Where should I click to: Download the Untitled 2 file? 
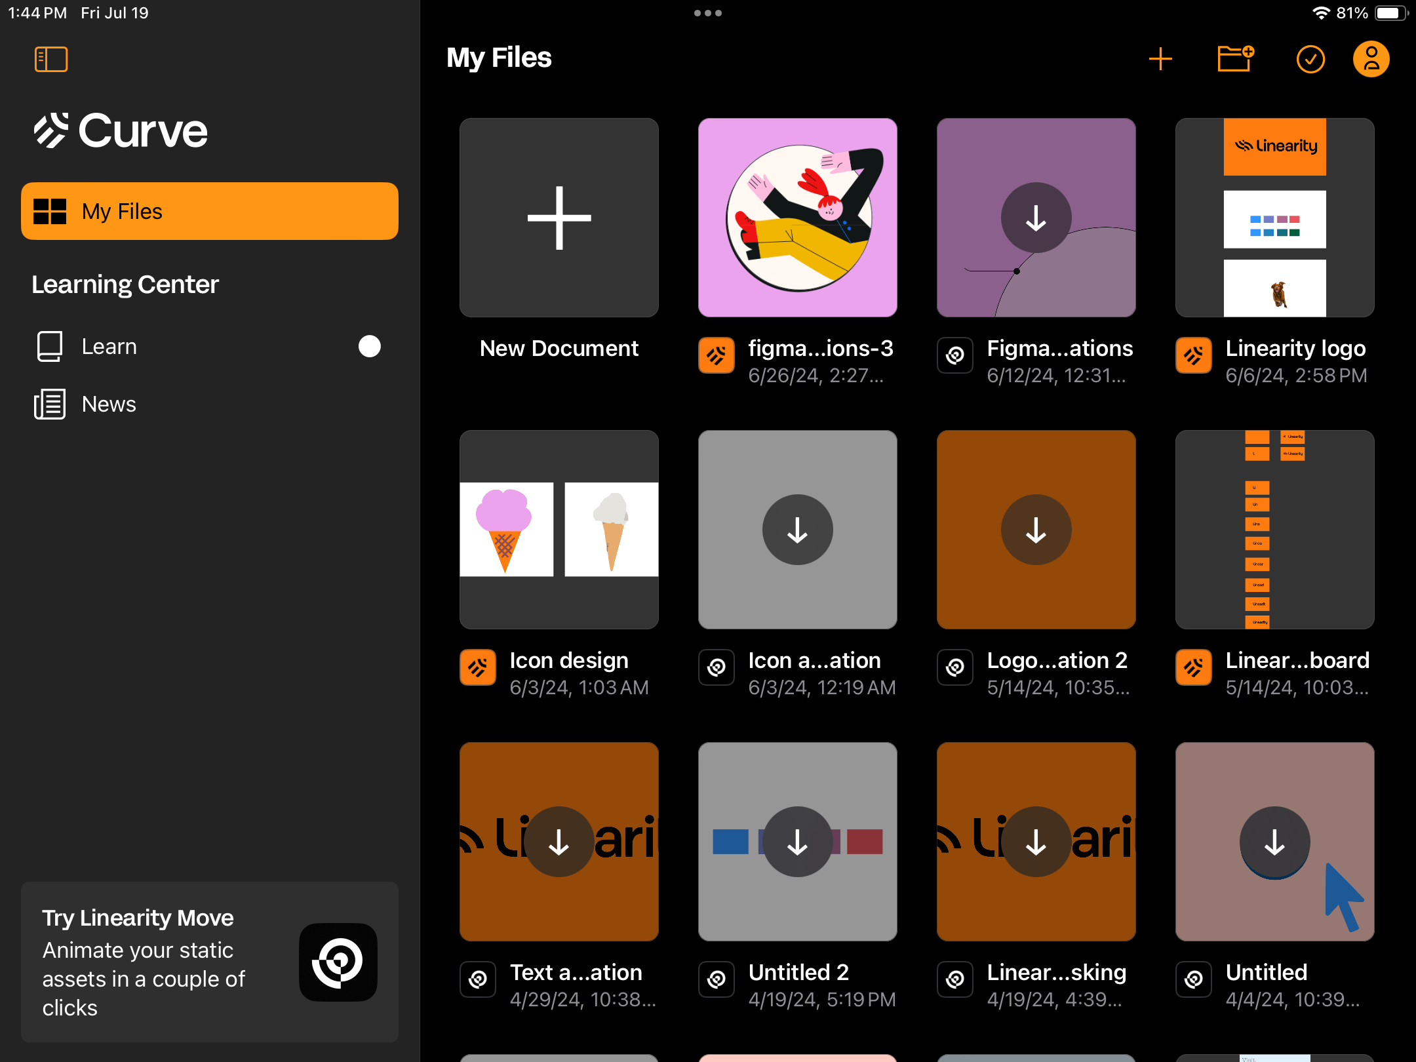click(798, 842)
